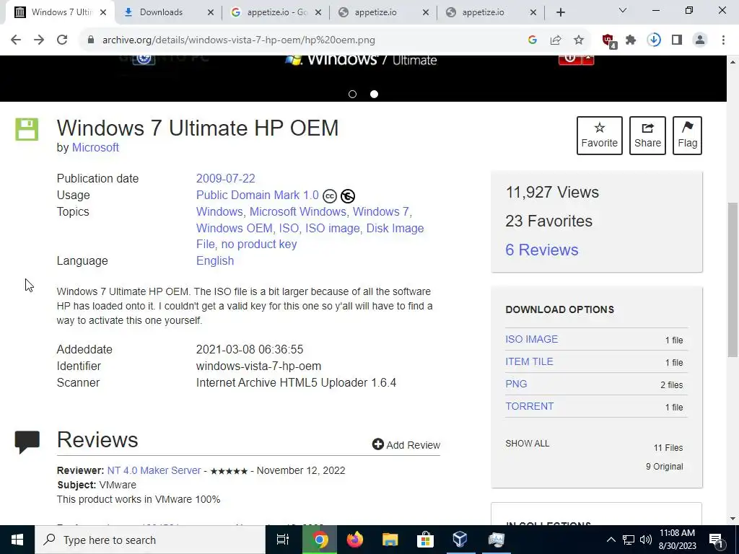Download the TORRENT file
This screenshot has height=554, width=739.
[x=530, y=406]
